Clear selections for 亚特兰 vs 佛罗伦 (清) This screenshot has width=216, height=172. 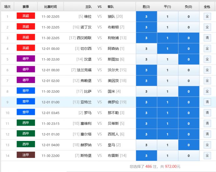tap(207, 102)
